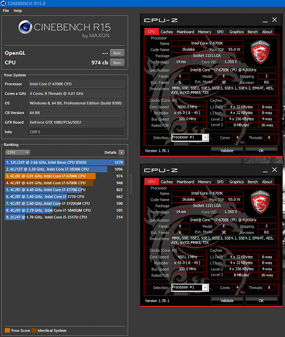Open the Graphics tab in bottom CPU-Z window

click(x=236, y=182)
